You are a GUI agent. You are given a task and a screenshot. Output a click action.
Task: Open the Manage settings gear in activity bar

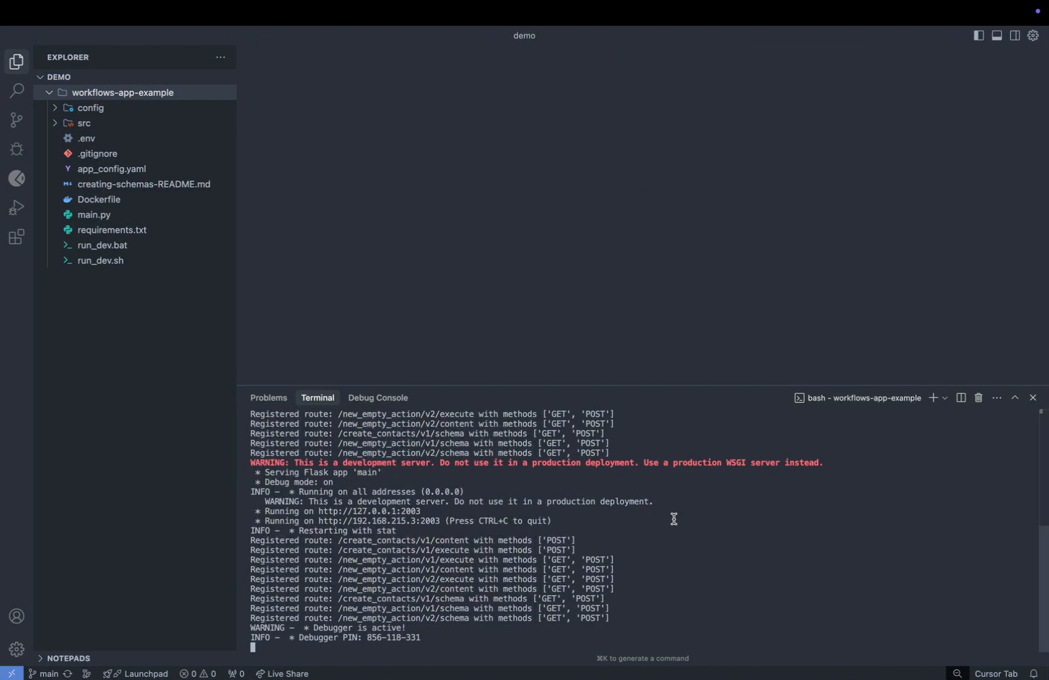tap(16, 648)
